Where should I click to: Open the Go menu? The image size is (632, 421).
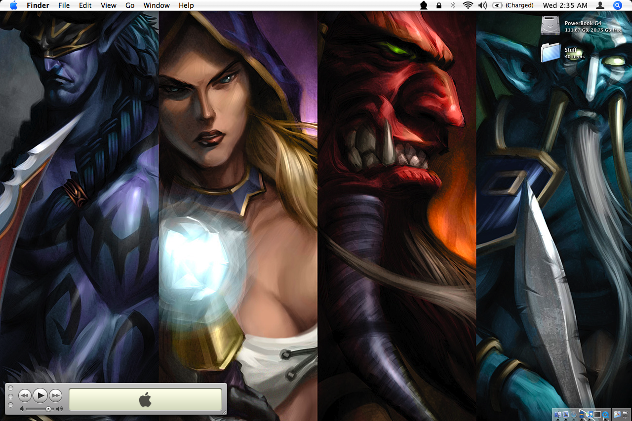[130, 5]
